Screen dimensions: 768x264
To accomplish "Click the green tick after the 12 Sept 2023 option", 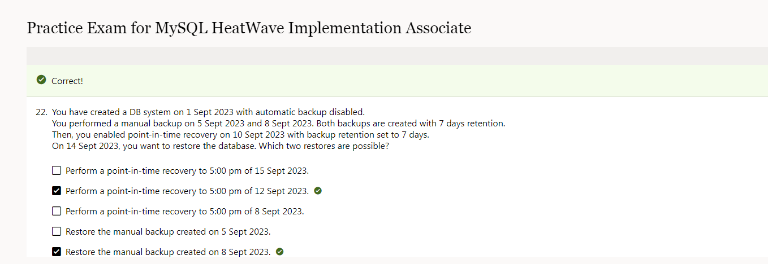I will click(x=318, y=191).
